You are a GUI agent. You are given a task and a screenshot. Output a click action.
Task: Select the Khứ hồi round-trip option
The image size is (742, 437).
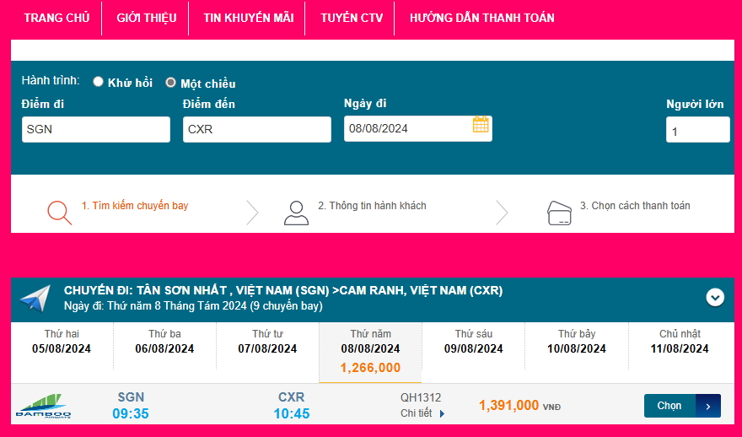(99, 82)
